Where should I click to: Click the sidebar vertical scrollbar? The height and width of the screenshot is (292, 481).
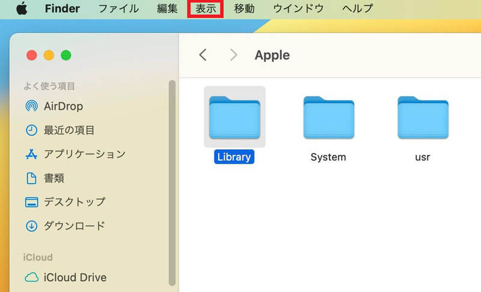[x=172, y=183]
